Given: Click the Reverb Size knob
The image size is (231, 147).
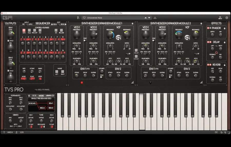Looking at the screenshot, I should 212,72.
